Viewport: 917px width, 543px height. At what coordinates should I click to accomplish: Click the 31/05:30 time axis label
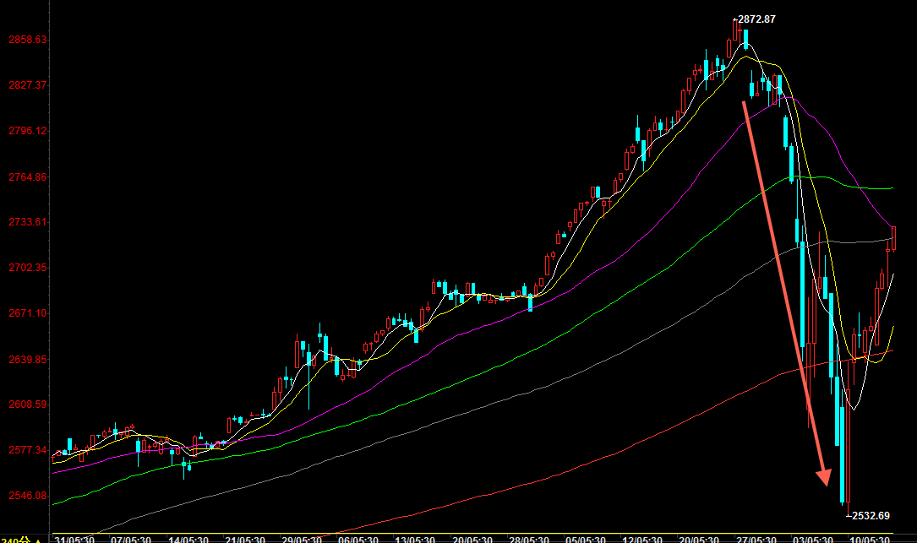74,539
